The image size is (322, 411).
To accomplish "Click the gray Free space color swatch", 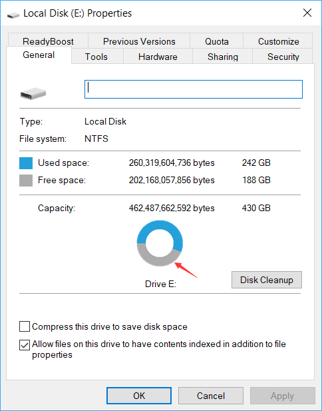I will pos(26,181).
